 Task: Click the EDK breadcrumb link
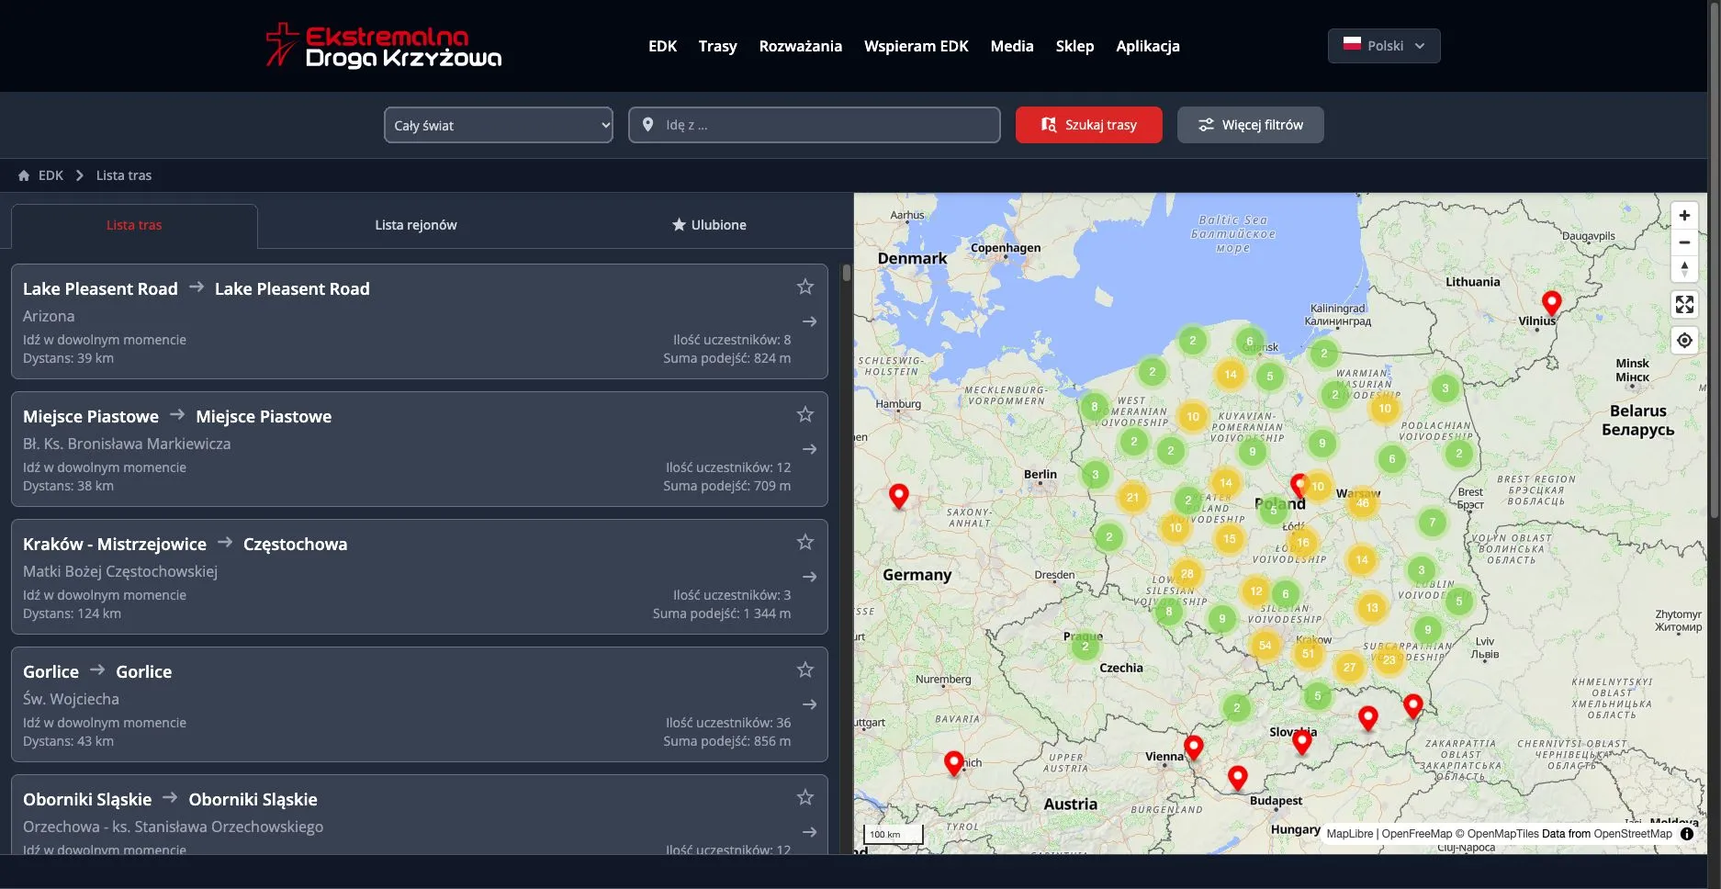pos(51,175)
